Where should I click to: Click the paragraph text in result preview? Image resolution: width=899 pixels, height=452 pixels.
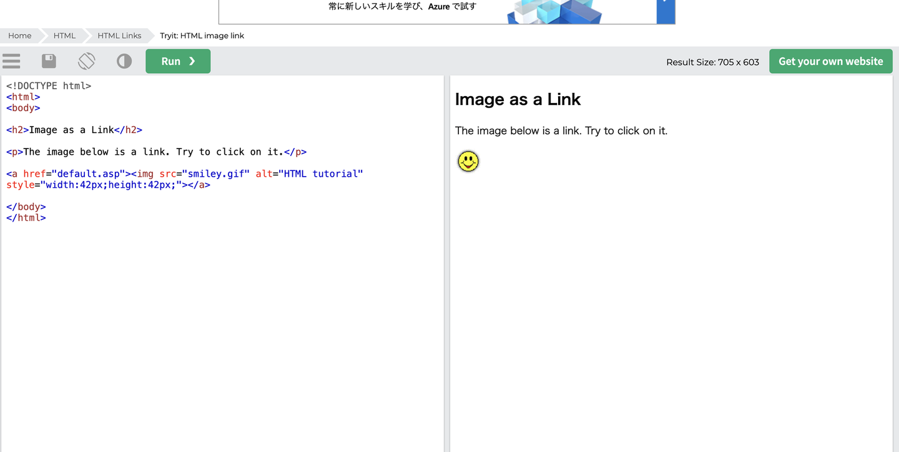[x=561, y=130]
